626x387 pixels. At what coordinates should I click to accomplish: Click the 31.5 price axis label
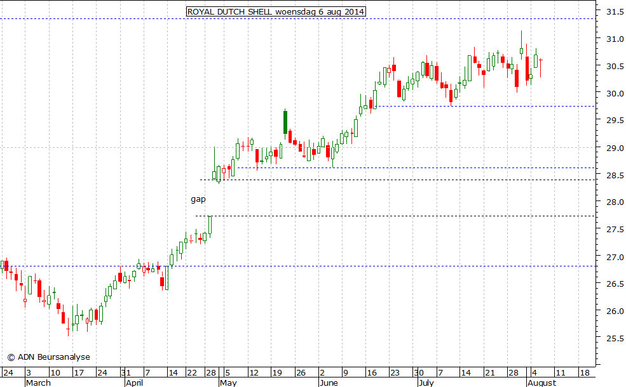point(615,12)
